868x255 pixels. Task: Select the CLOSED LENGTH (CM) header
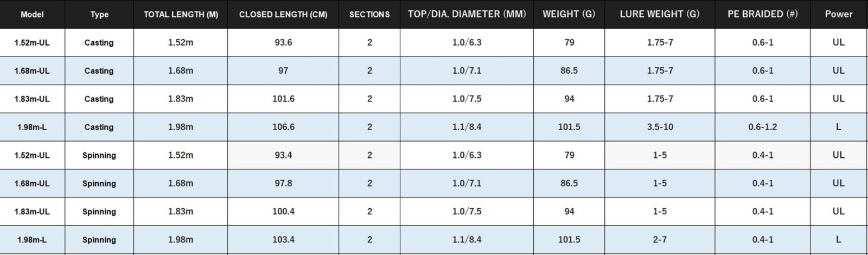[x=283, y=14]
